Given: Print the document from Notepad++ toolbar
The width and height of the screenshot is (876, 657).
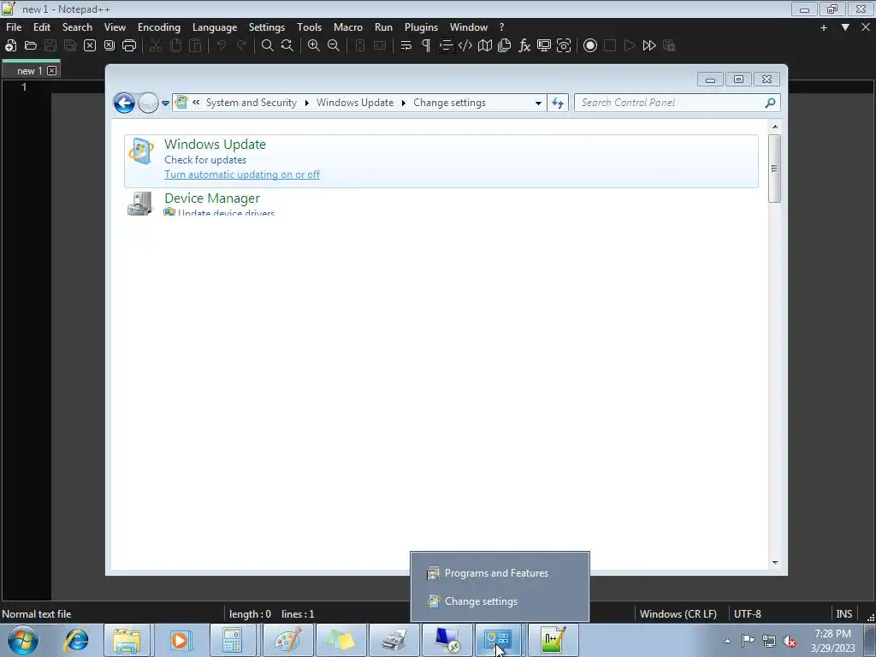Looking at the screenshot, I should pyautogui.click(x=129, y=46).
